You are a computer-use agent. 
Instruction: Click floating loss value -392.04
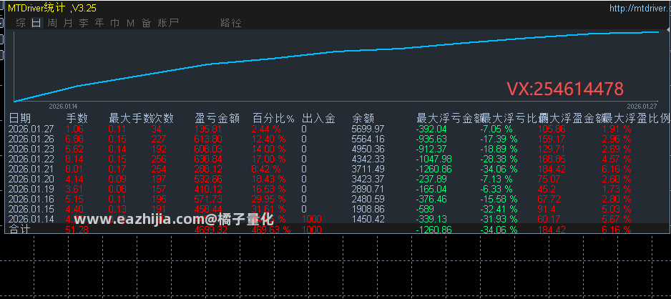(x=431, y=129)
